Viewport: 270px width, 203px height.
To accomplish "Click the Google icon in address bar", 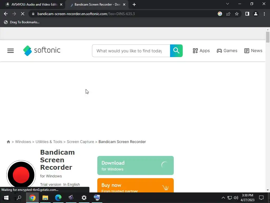I will pos(220,14).
